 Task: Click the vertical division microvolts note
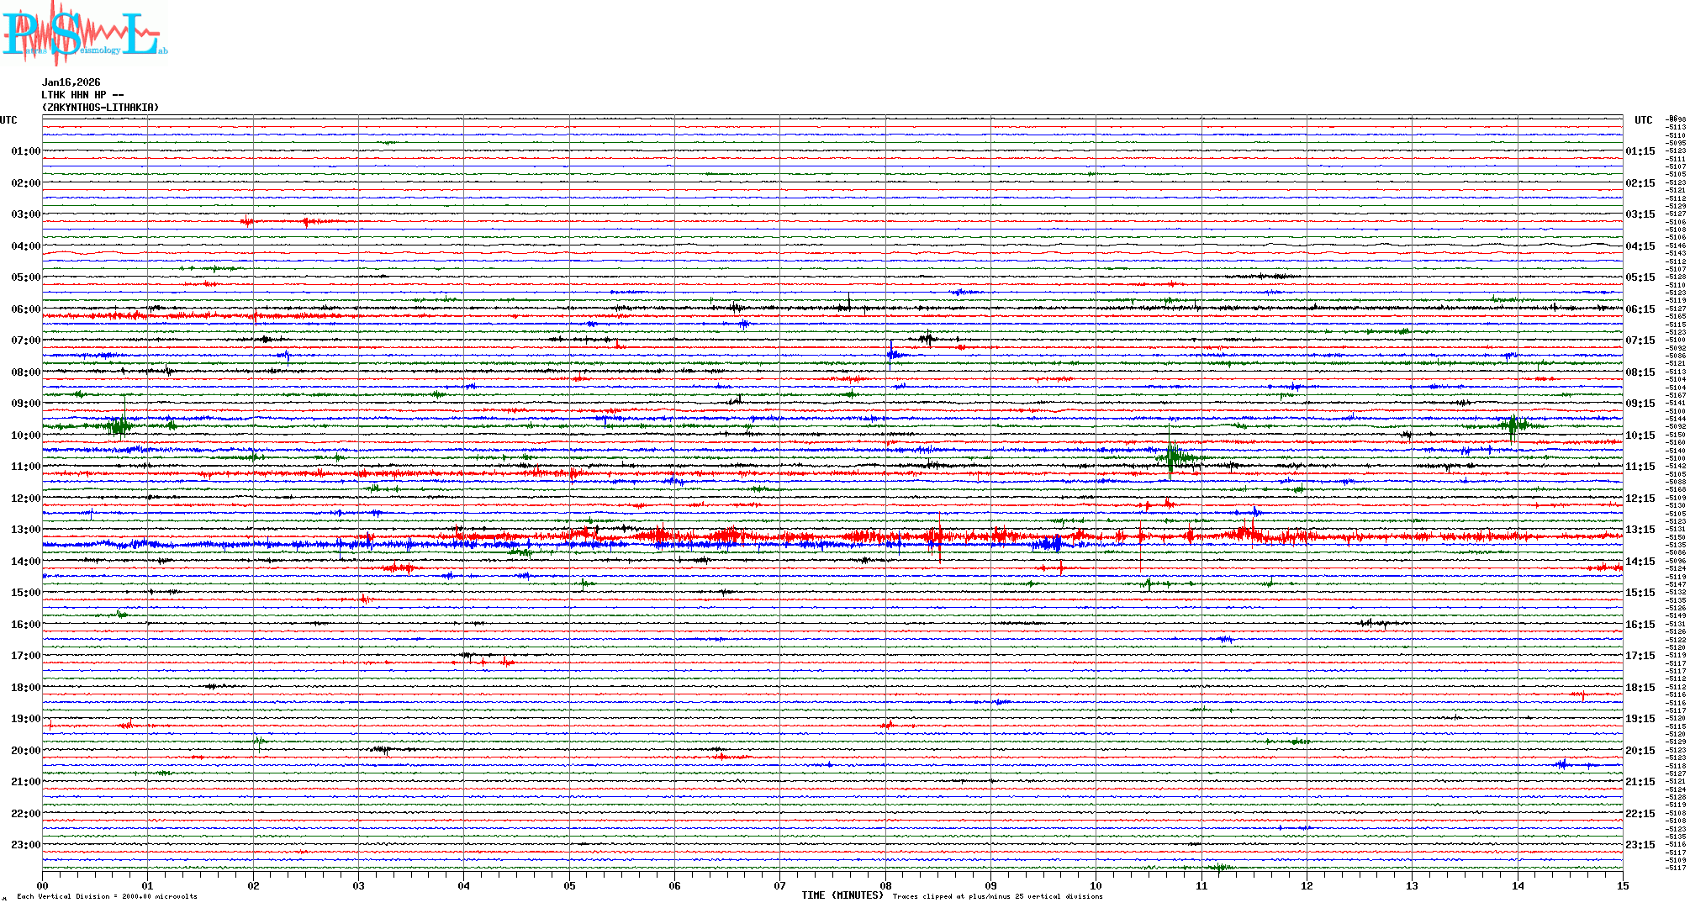pyautogui.click(x=107, y=896)
